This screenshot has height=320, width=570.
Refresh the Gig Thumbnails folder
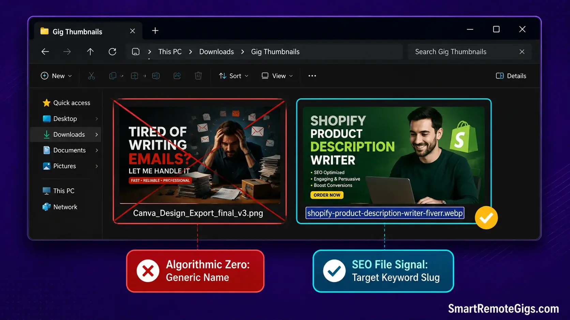[112, 52]
